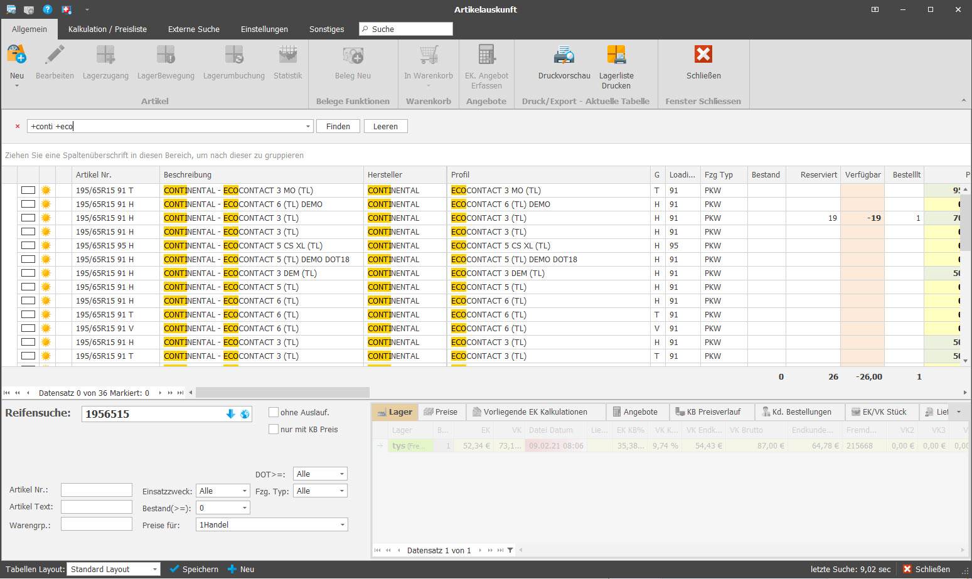Click the red flag icon in title bar

click(67, 9)
